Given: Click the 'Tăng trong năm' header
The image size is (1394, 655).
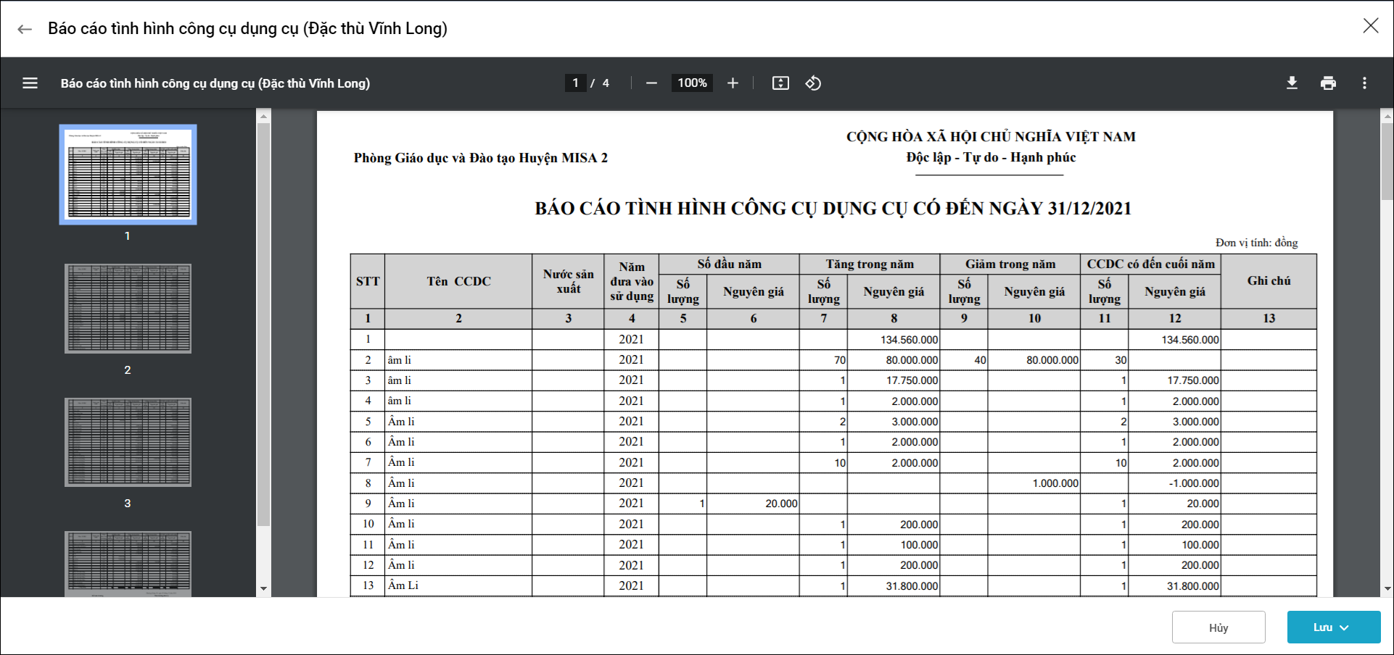Looking at the screenshot, I should pos(870,264).
